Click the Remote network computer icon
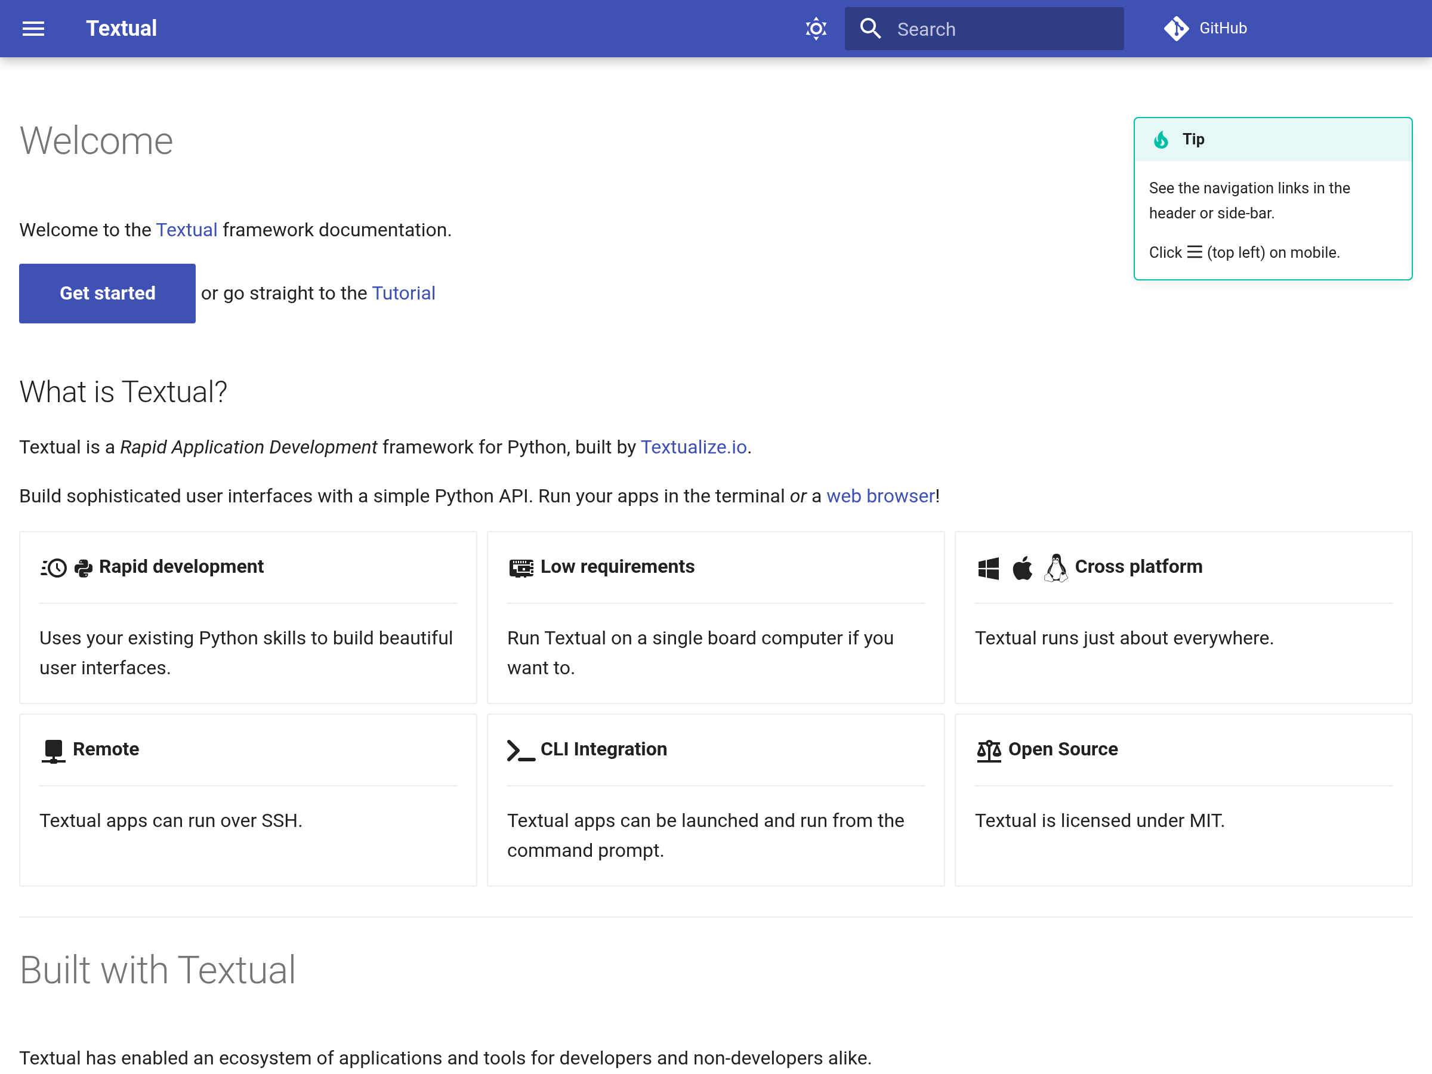This screenshot has width=1432, height=1074. coord(53,751)
